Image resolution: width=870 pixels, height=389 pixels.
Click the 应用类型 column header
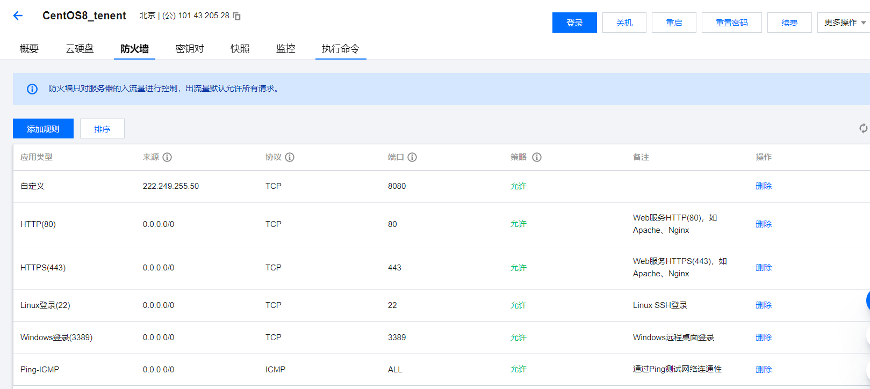tap(37, 157)
